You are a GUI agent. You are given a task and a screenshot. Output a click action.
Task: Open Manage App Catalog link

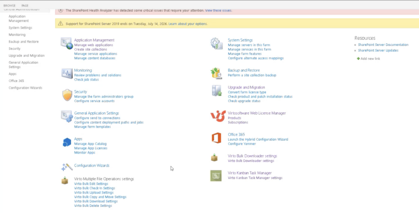(90, 144)
